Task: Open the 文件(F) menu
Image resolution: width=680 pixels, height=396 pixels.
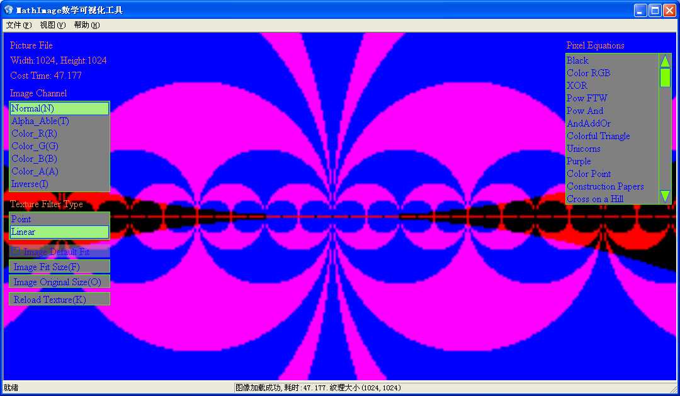Action: [19, 25]
